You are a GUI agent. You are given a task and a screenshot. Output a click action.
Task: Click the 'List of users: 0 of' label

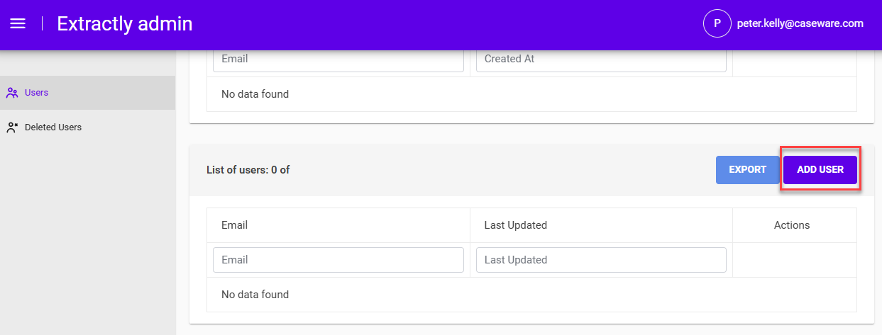(x=248, y=170)
